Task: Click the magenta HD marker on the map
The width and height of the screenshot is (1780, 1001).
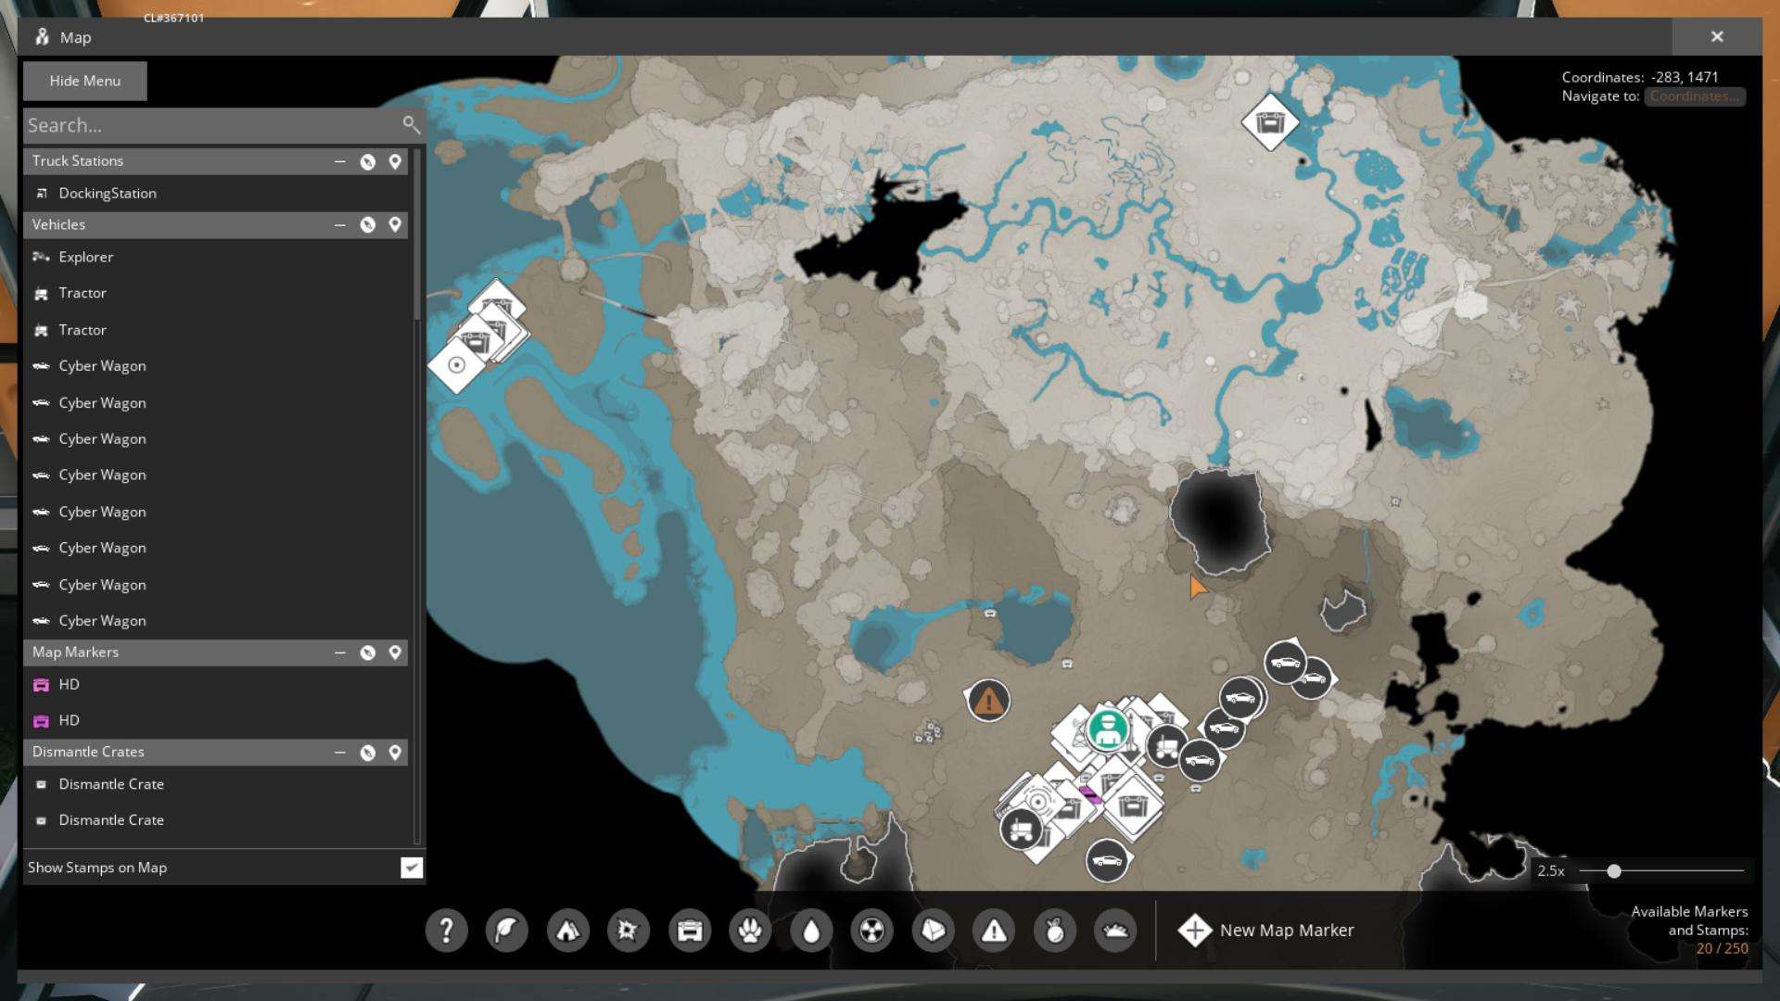Action: point(1091,794)
